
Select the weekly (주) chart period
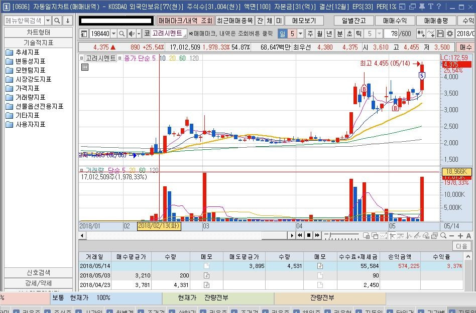[310, 34]
